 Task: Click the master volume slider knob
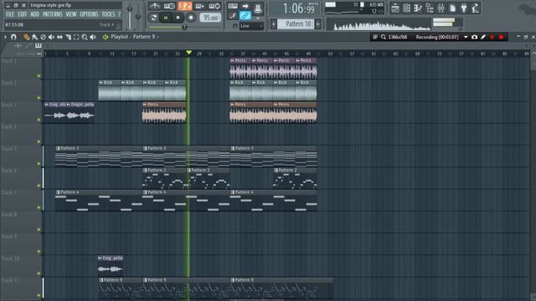pyautogui.click(x=130, y=8)
